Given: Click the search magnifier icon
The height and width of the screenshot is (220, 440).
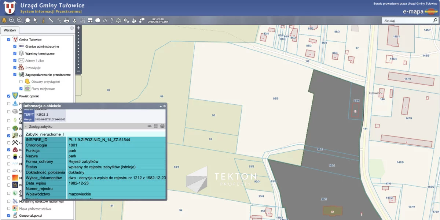Looking at the screenshot, I should coord(435,20).
